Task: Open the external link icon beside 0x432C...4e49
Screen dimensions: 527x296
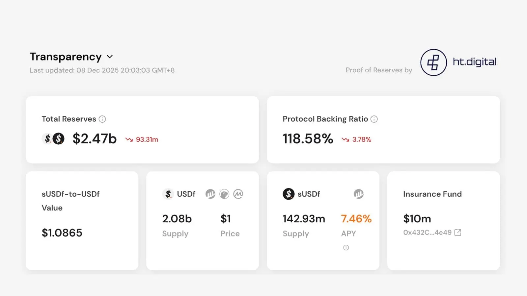Action: [x=458, y=233]
